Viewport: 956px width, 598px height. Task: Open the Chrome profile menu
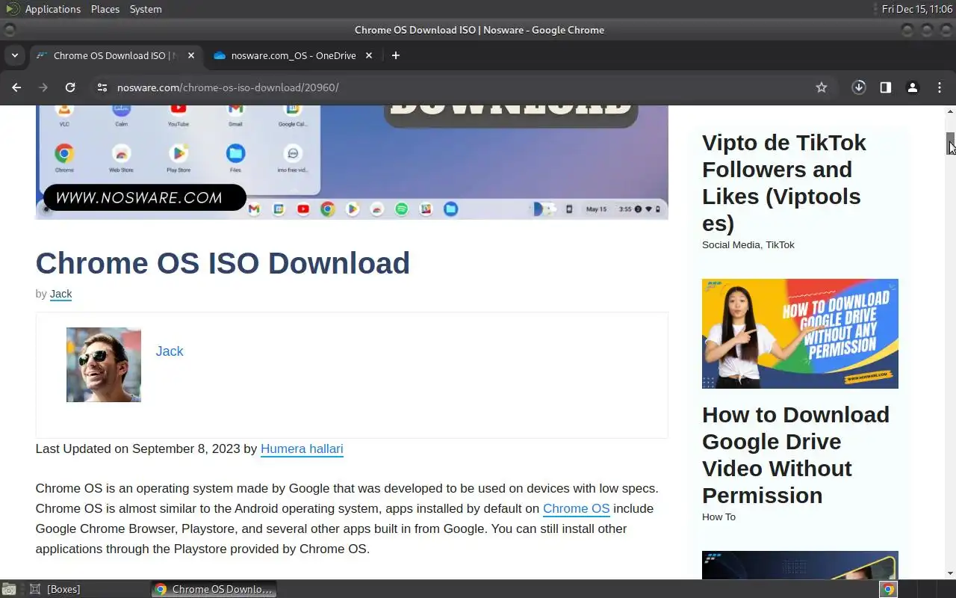pyautogui.click(x=912, y=87)
